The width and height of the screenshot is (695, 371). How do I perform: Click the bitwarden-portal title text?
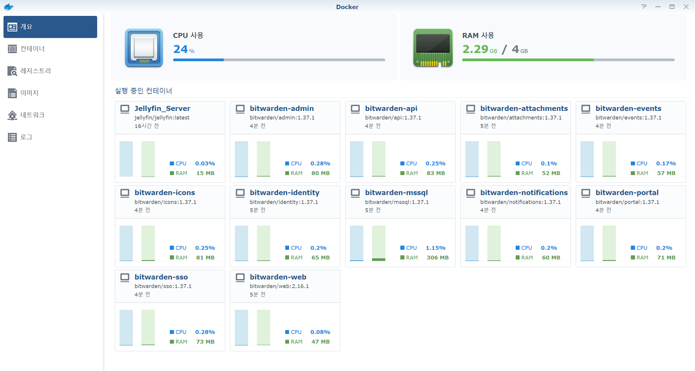point(627,192)
